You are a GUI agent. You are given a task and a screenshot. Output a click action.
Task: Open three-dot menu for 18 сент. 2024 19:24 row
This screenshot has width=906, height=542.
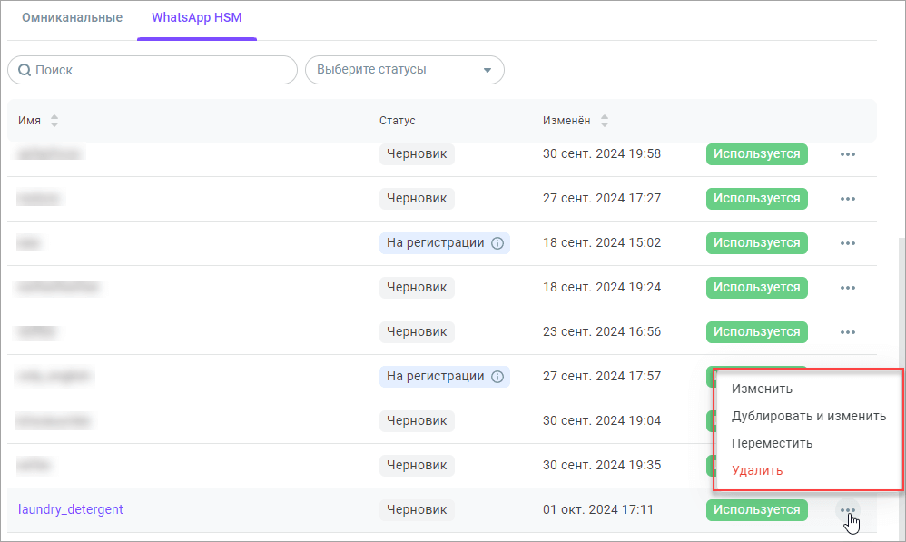[848, 288]
